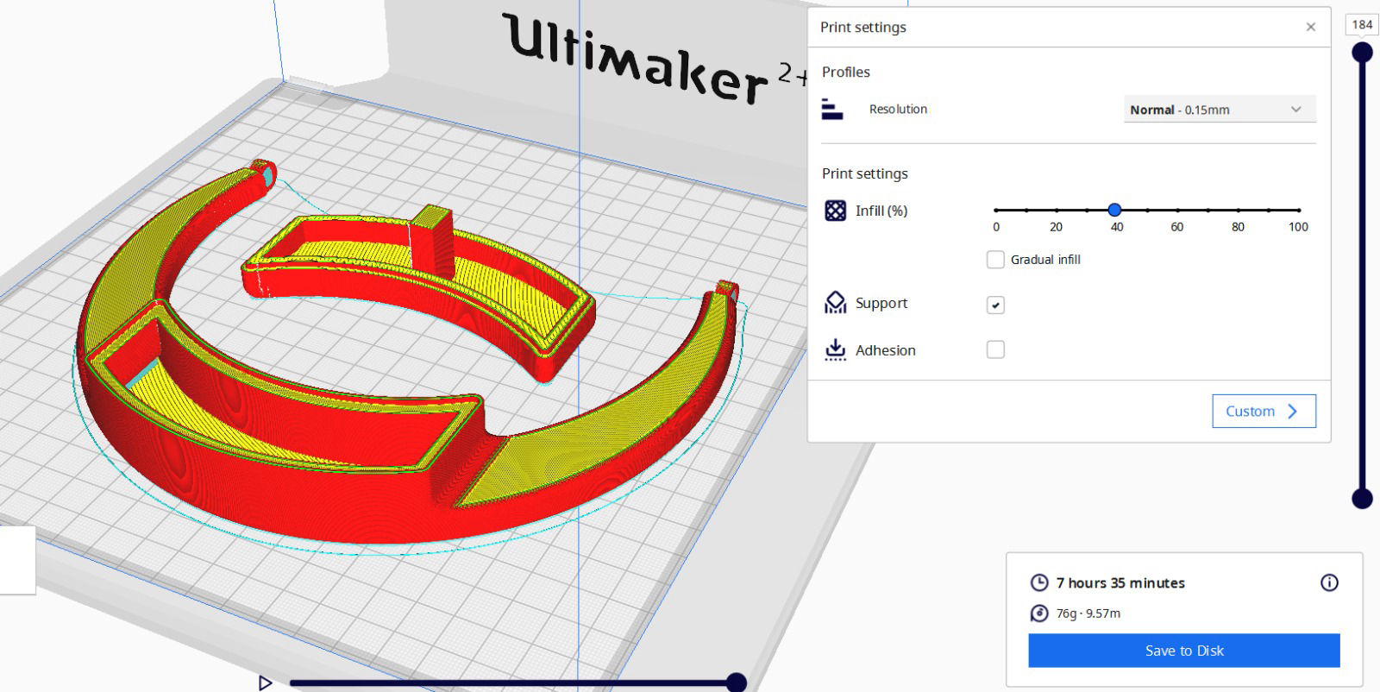Open the Resolution profile dropdown
The height and width of the screenshot is (692, 1380).
[1220, 110]
